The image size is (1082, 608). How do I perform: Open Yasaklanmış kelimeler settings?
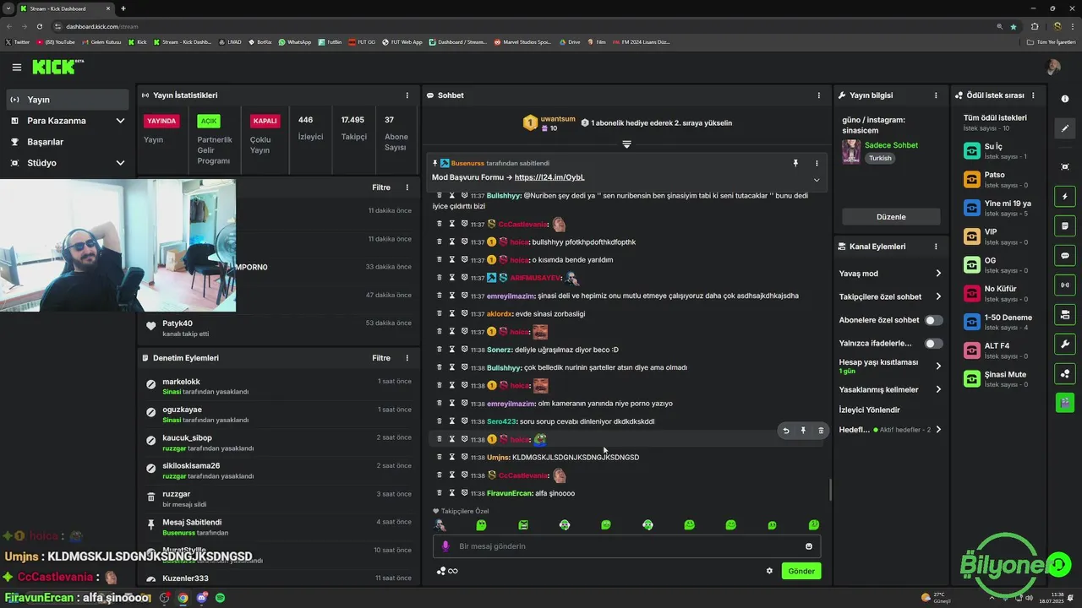pyautogui.click(x=890, y=389)
